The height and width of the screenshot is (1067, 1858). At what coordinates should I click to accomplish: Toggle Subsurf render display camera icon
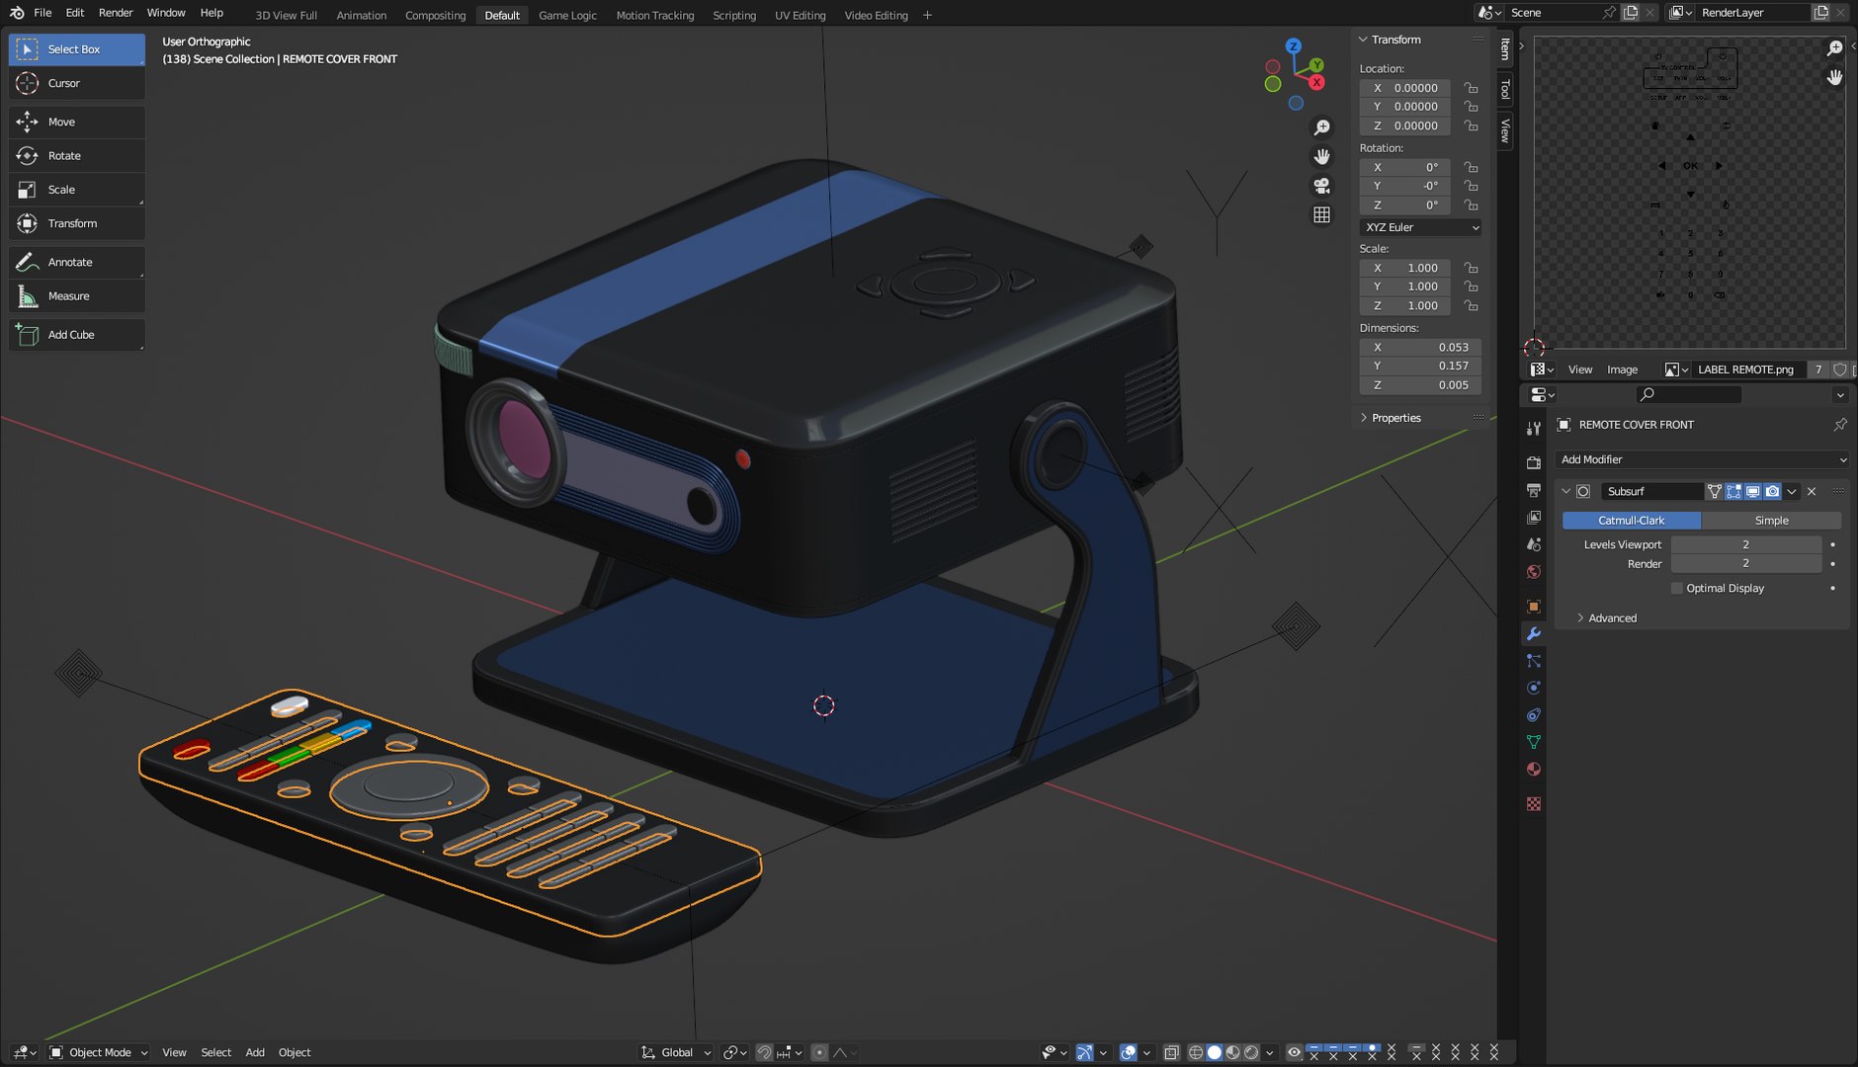pyautogui.click(x=1772, y=491)
